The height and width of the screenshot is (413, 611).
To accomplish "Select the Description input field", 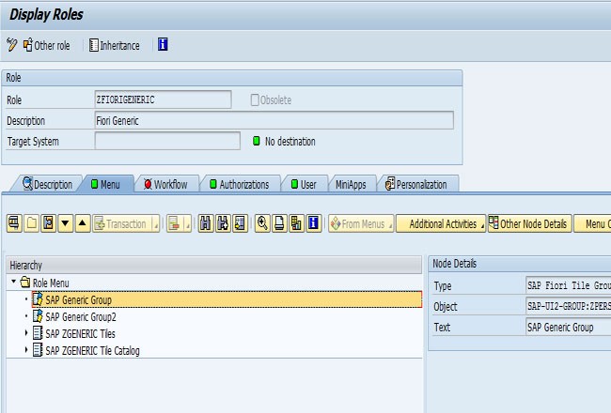I will (274, 120).
